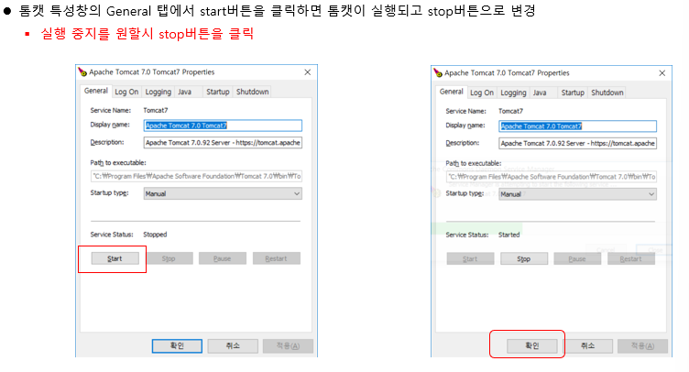Click 취소 button in right window
The image size is (689, 372).
(x=588, y=346)
